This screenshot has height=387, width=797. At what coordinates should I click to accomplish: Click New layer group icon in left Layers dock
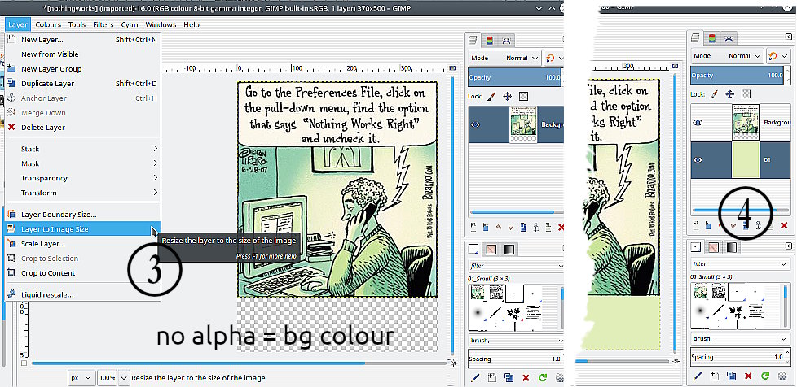tap(486, 227)
